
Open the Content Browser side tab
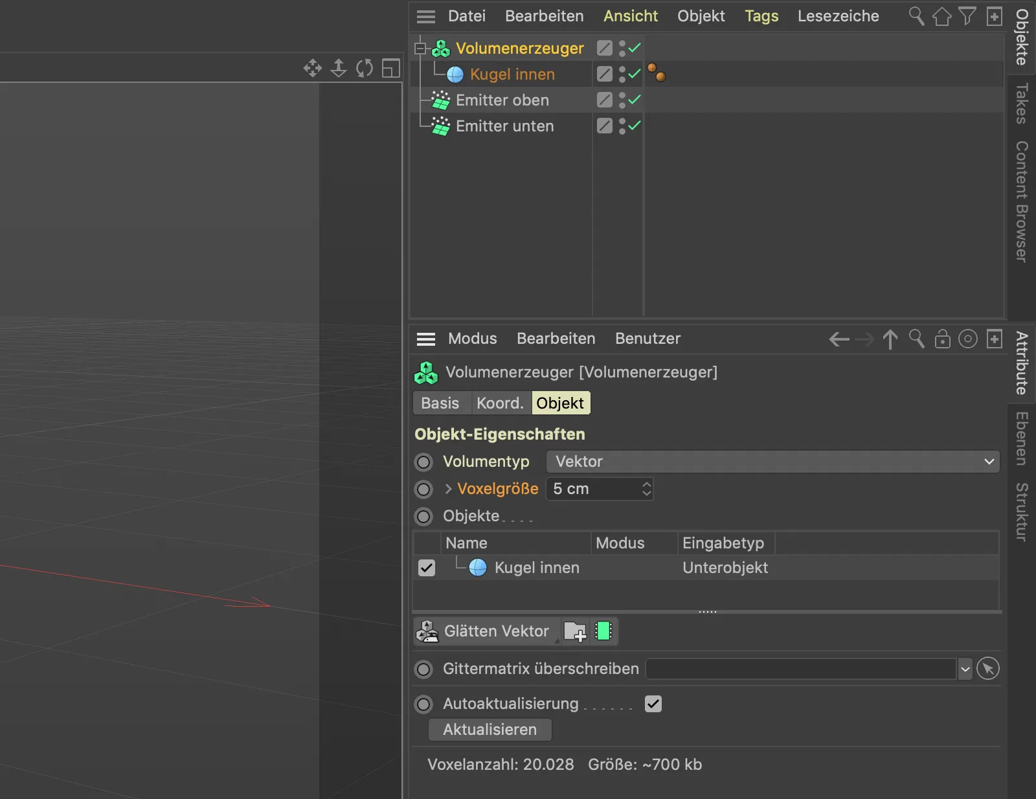click(1022, 201)
